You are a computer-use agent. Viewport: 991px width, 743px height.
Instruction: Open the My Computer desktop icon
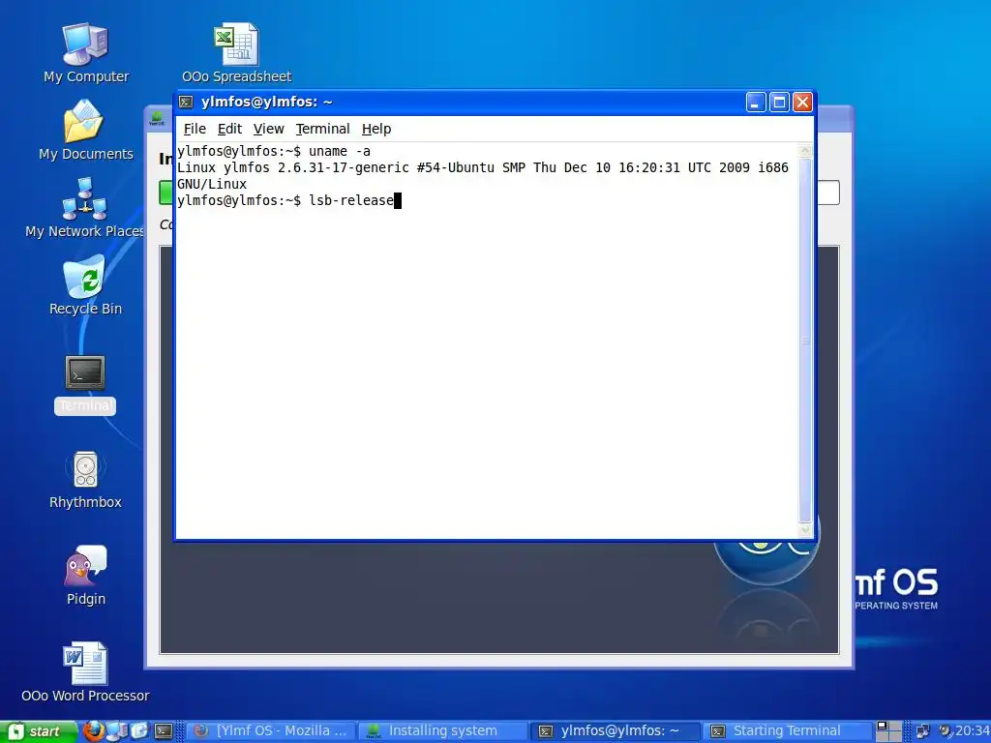(x=86, y=53)
